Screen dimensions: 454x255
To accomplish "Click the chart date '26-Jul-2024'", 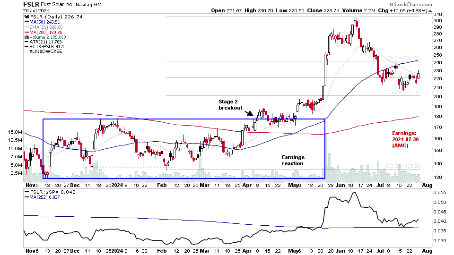I will point(36,11).
